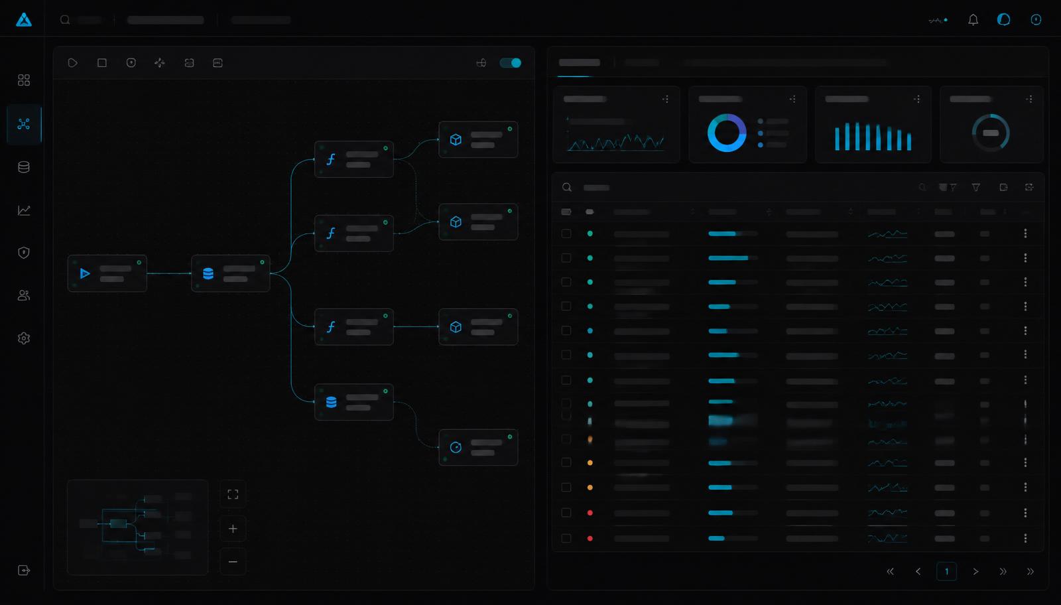Click the table search magnifier icon
The height and width of the screenshot is (605, 1061).
pos(567,188)
